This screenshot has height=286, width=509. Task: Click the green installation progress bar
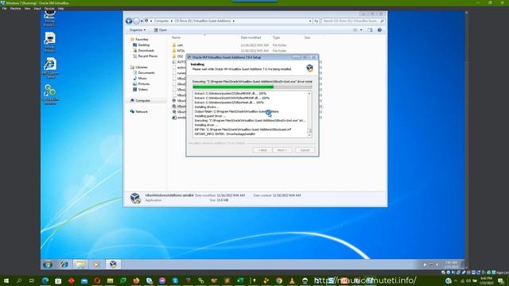point(252,87)
